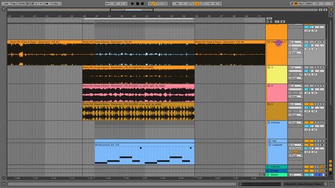Viewport: 335px width, 188px height.
Task: Click the 176.00 tempo field
Action: coord(21,4)
